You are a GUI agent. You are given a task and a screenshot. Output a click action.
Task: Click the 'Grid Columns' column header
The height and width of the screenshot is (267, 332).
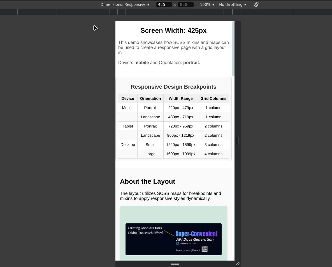click(213, 98)
